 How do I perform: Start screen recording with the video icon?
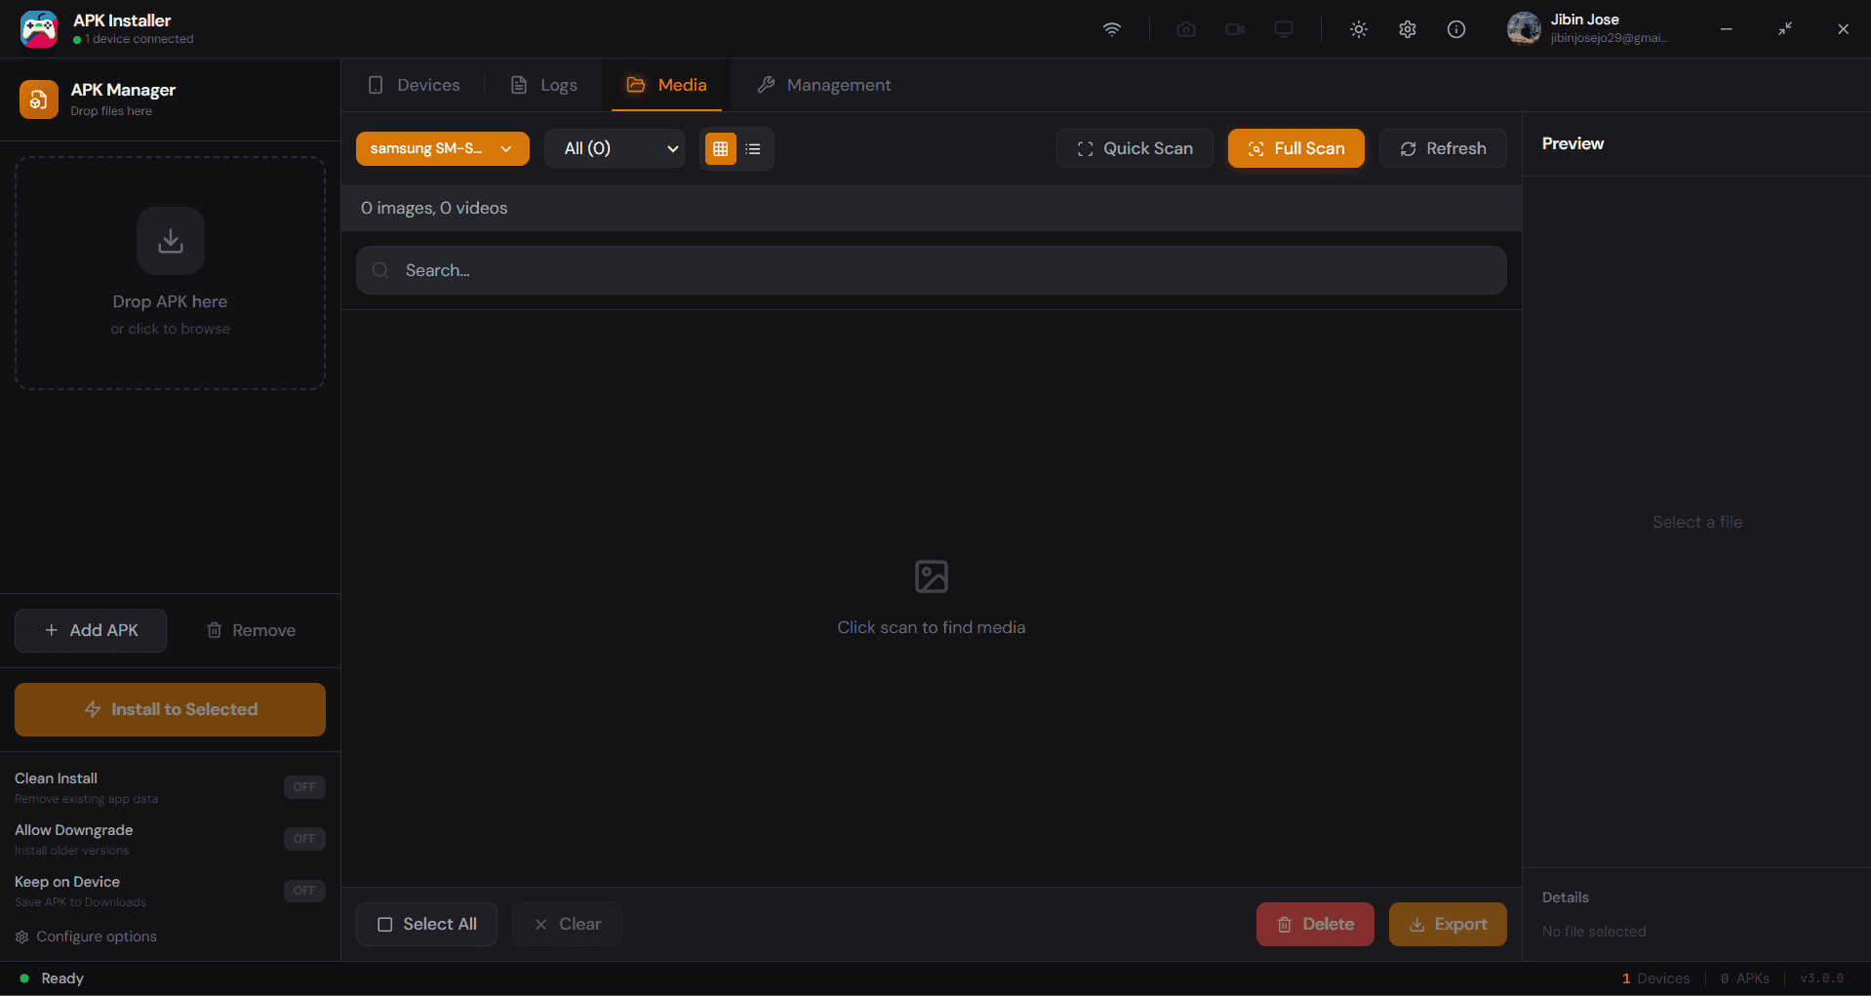pos(1234,29)
